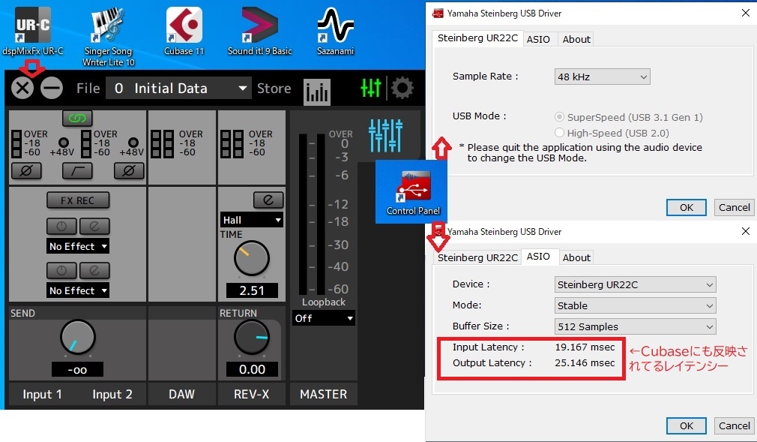Open the REV-X edit button
Viewport: 757px width, 442px height.
[x=268, y=200]
